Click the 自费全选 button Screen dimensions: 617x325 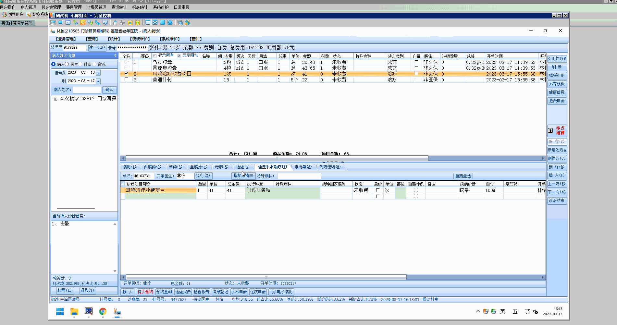pos(463,176)
